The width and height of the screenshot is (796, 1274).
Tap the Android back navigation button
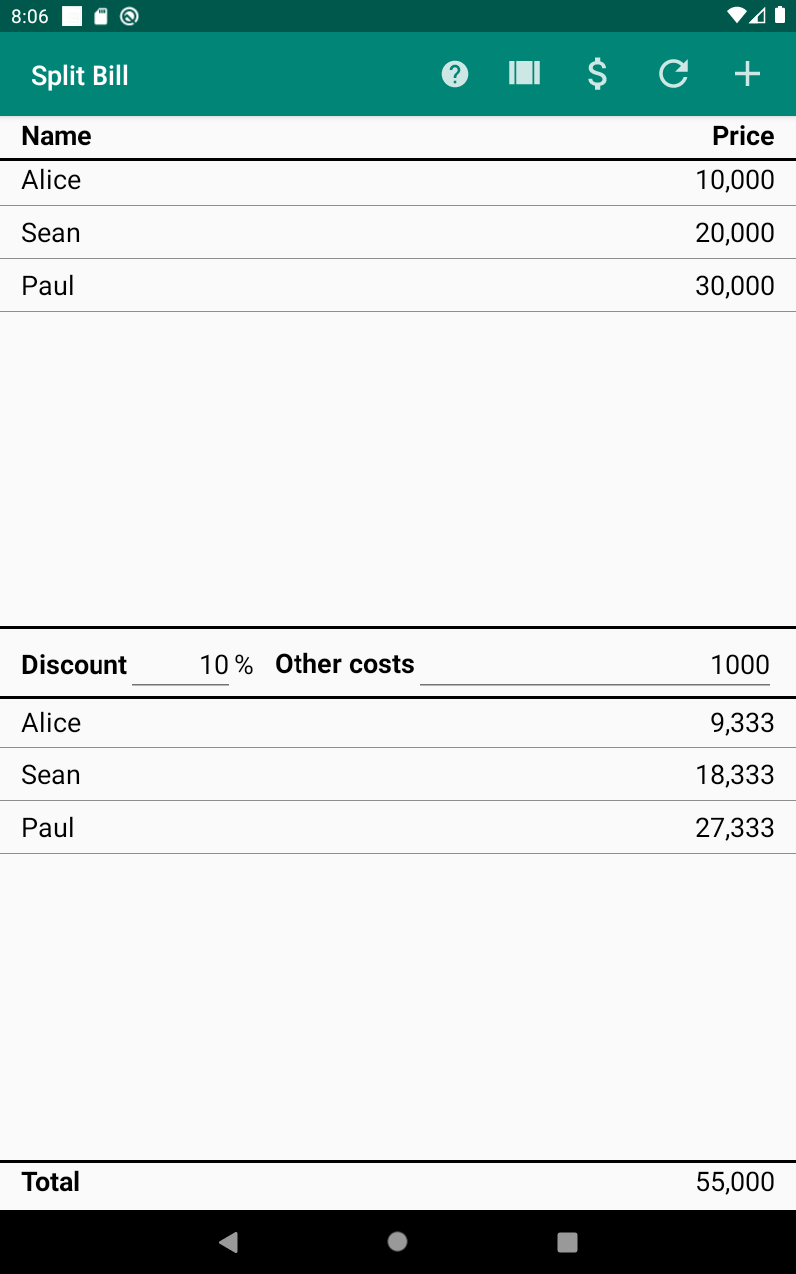tap(229, 1241)
